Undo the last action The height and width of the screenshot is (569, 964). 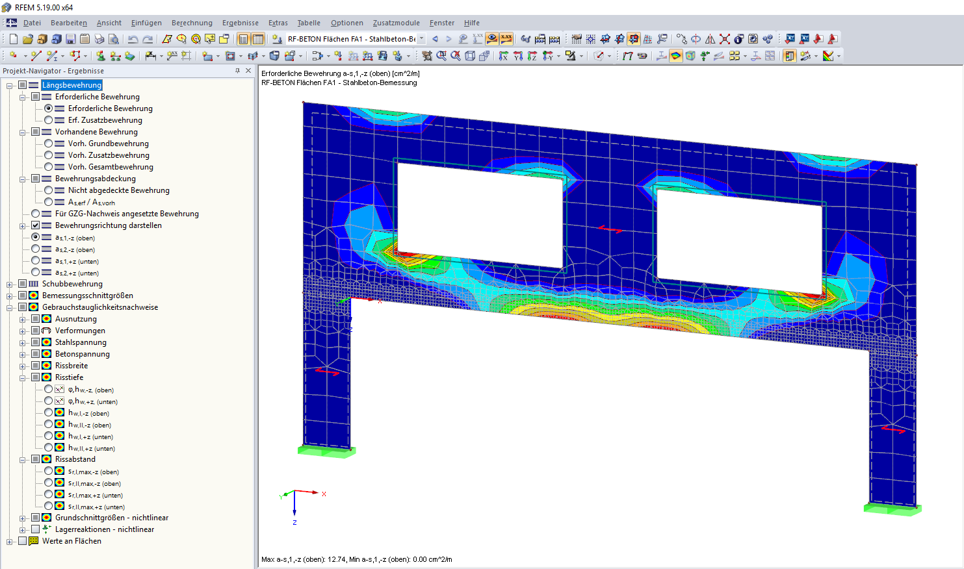click(133, 39)
